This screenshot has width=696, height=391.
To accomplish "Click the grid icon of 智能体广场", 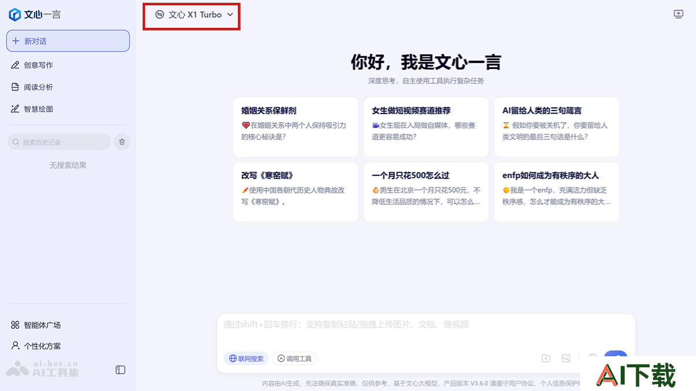I will [x=16, y=325].
